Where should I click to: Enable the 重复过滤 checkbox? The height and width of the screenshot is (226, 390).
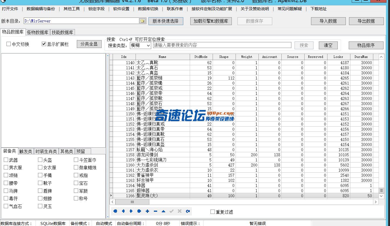pos(213,212)
